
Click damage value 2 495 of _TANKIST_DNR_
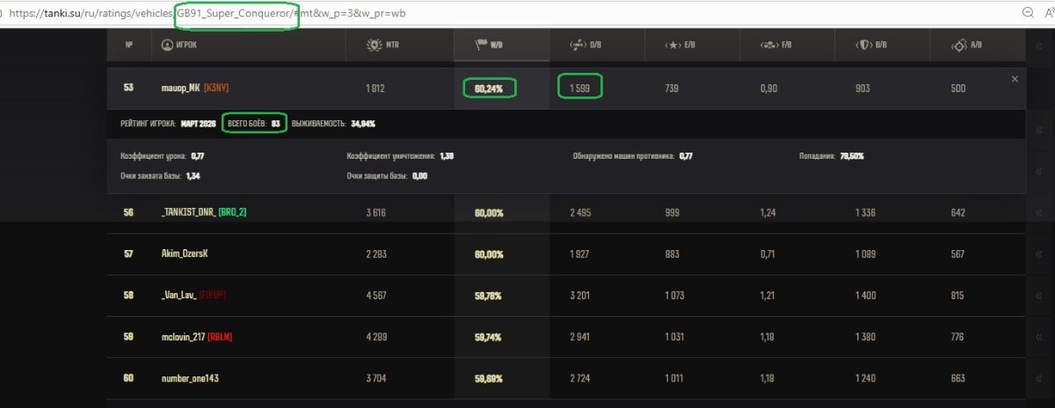pos(580,212)
